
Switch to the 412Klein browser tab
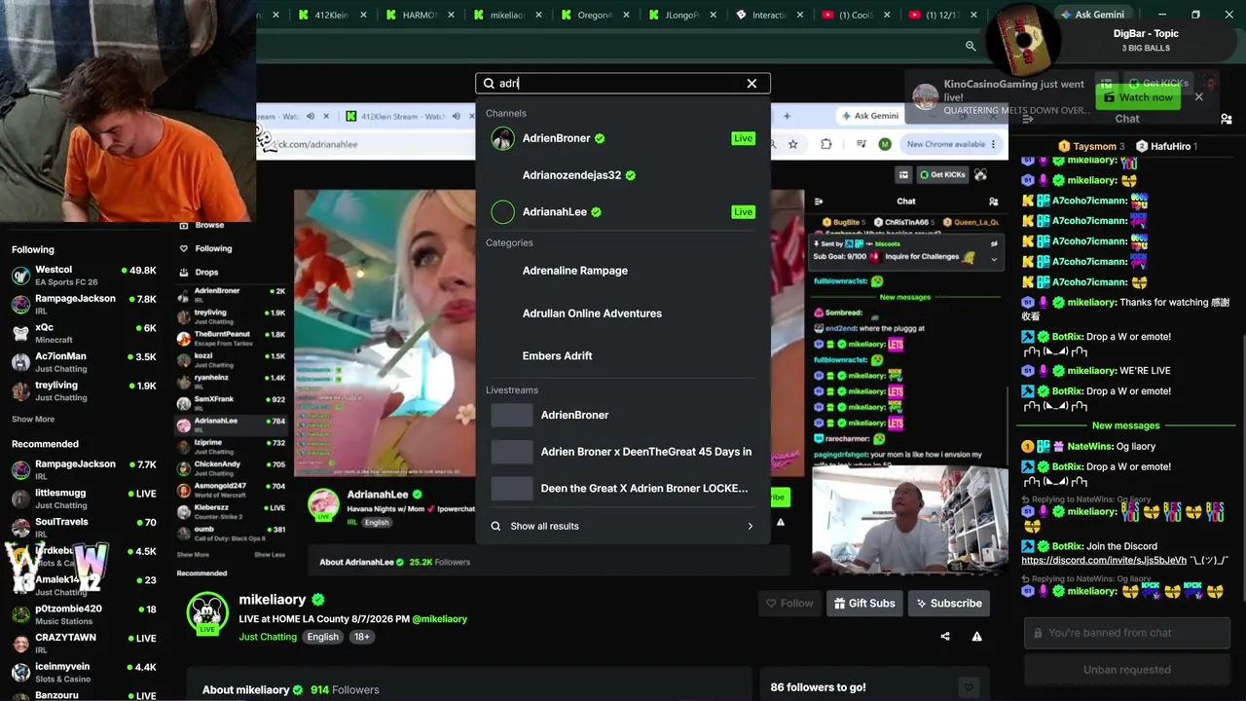[x=331, y=15]
